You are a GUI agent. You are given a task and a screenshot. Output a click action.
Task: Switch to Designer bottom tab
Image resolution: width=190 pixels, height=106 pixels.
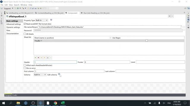[8, 95]
